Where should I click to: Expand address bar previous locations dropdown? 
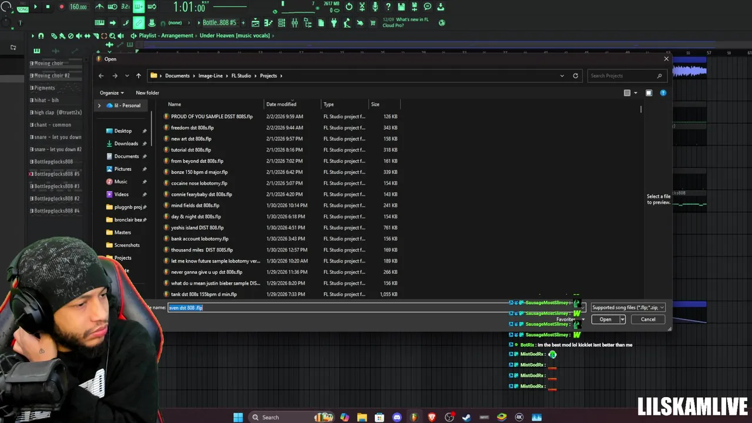(x=562, y=76)
